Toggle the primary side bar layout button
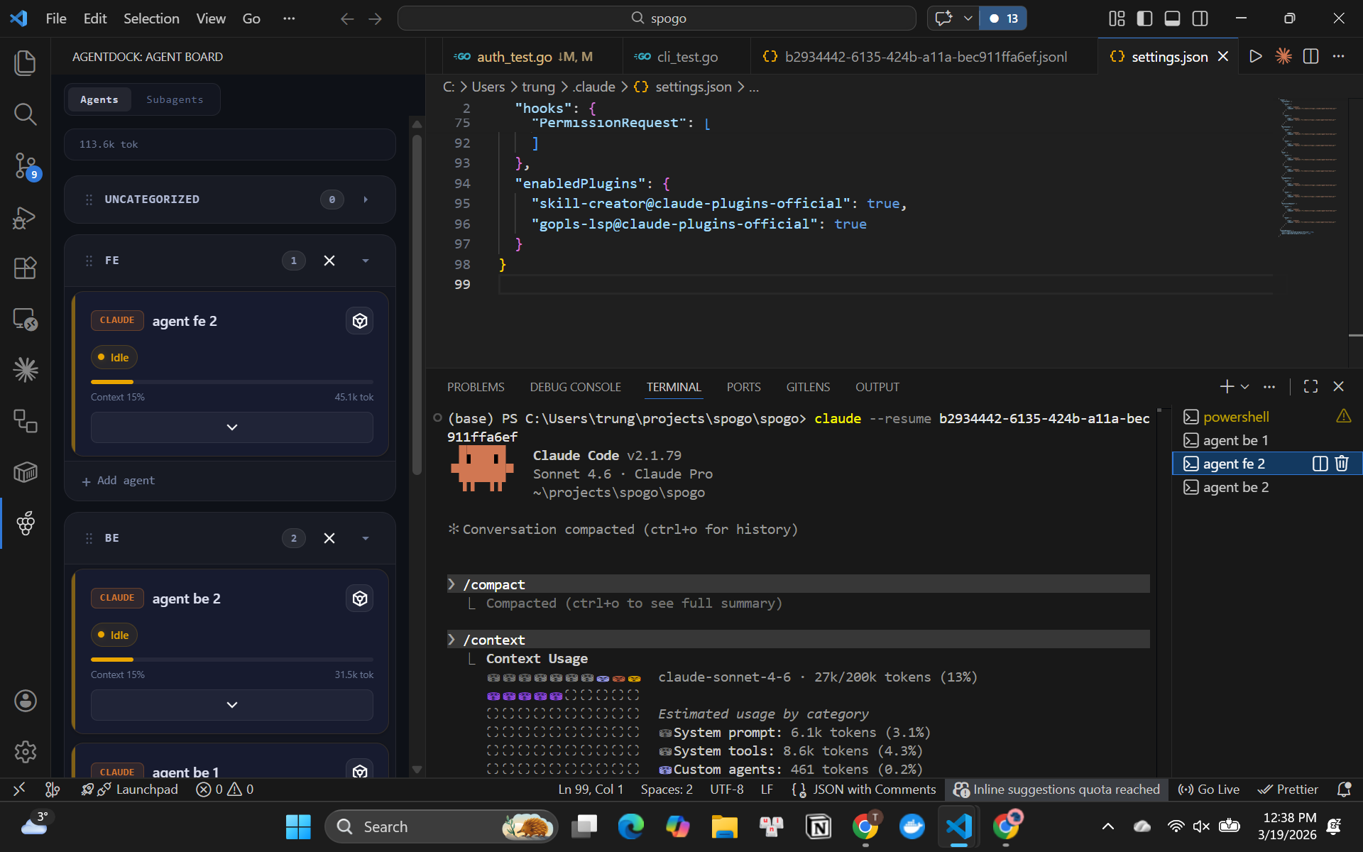The image size is (1363, 852). point(1144,18)
